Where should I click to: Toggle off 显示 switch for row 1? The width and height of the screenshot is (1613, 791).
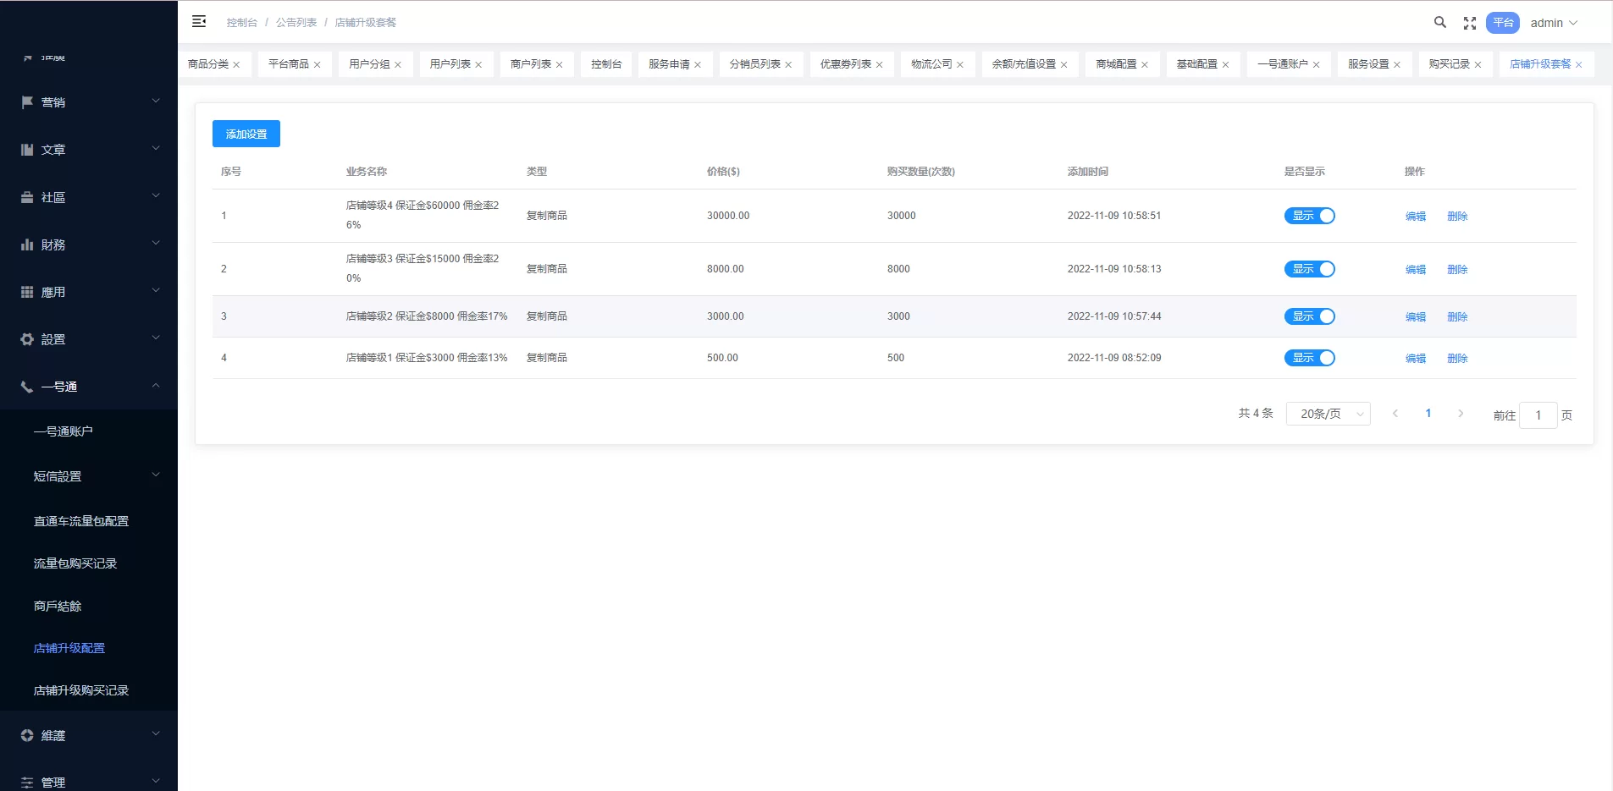click(x=1310, y=216)
